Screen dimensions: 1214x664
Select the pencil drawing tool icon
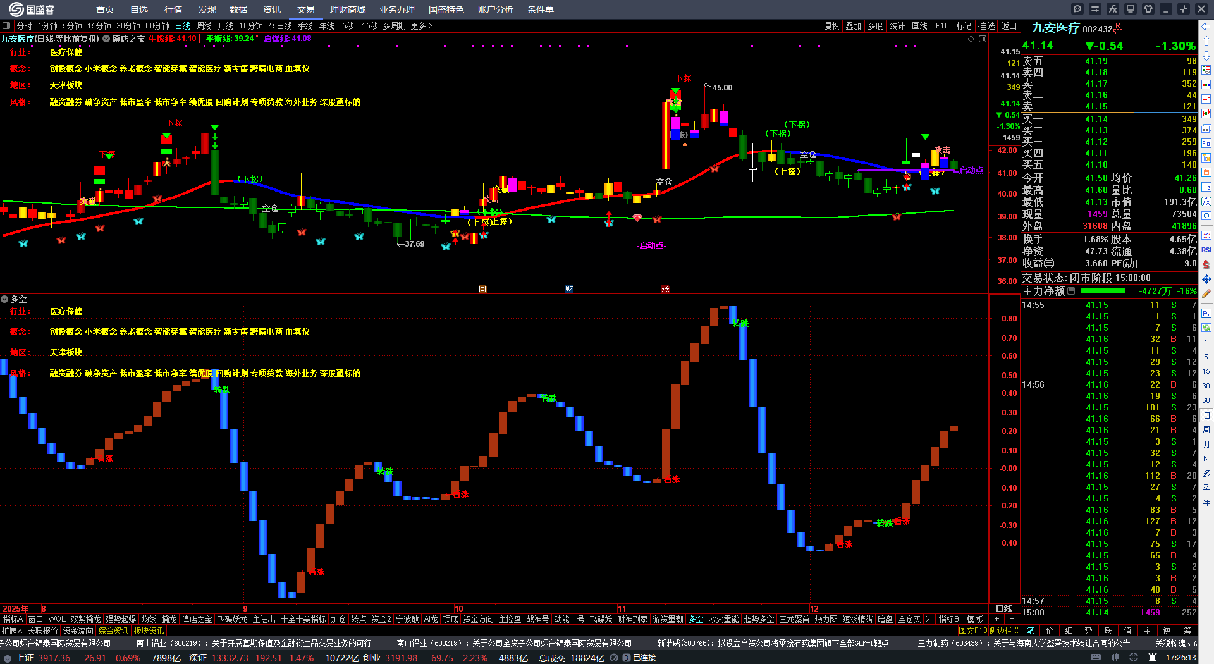1206,294
